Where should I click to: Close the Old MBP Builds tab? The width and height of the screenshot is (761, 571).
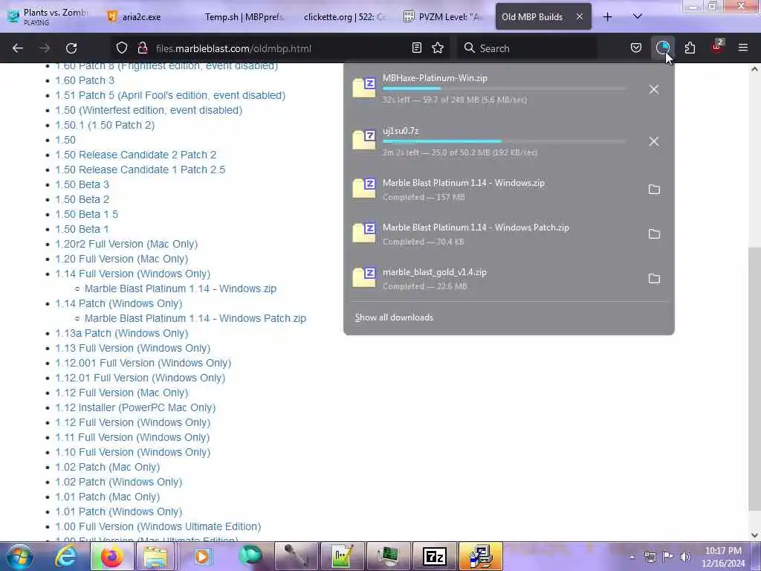coord(580,16)
